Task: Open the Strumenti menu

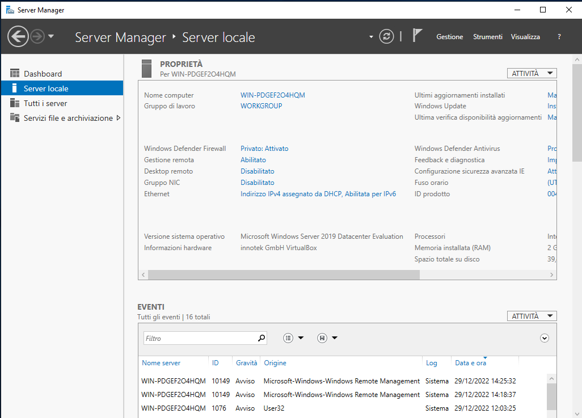Action: point(487,37)
